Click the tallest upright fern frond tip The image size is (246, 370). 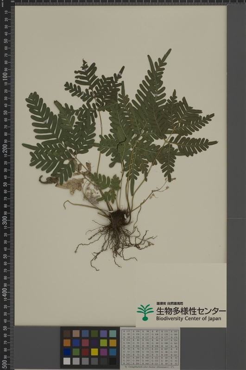[x=169, y=51]
